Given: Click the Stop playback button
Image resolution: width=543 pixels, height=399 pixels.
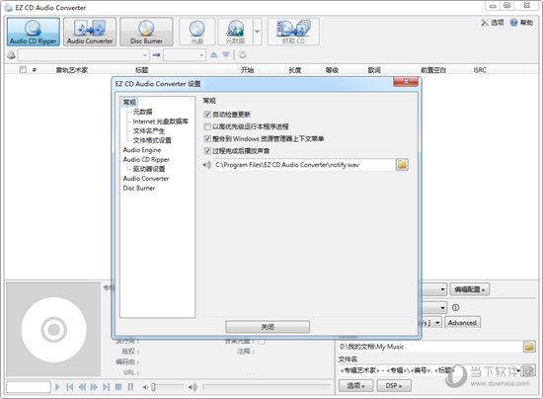Looking at the screenshot, I should click(118, 387).
